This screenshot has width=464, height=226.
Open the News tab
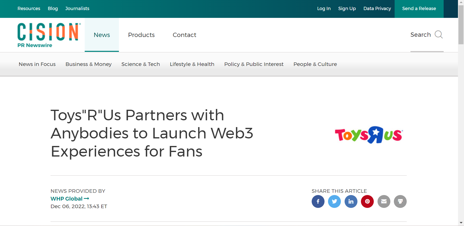pos(102,35)
